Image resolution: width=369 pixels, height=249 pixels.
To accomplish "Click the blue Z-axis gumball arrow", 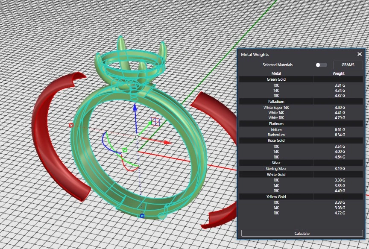I will pyautogui.click(x=135, y=108).
